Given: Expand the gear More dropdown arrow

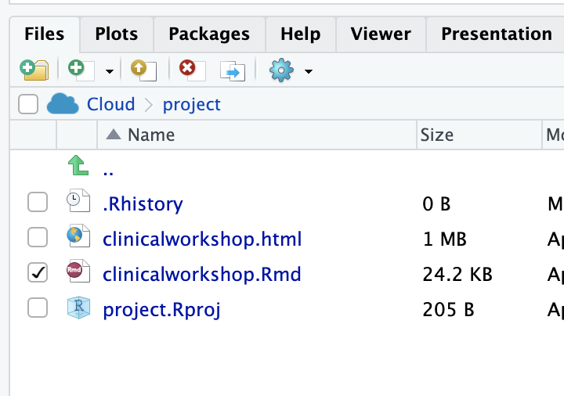Looking at the screenshot, I should pyautogui.click(x=309, y=71).
